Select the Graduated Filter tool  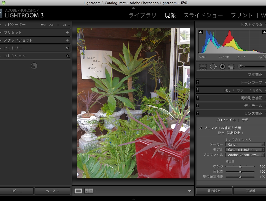(231, 67)
